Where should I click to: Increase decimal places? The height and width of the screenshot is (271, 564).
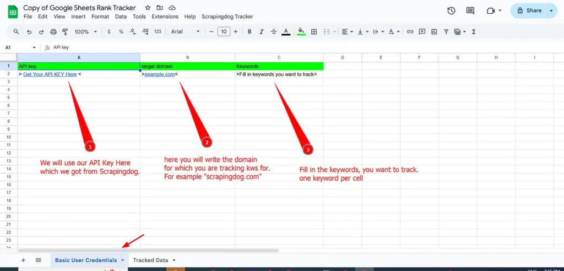(145, 31)
